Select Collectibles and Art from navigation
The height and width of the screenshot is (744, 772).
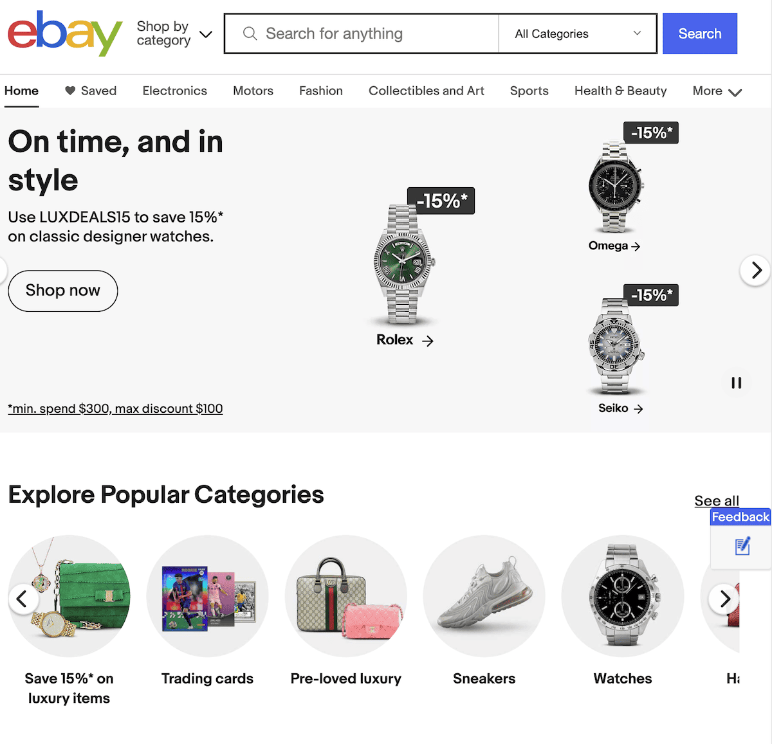(427, 91)
